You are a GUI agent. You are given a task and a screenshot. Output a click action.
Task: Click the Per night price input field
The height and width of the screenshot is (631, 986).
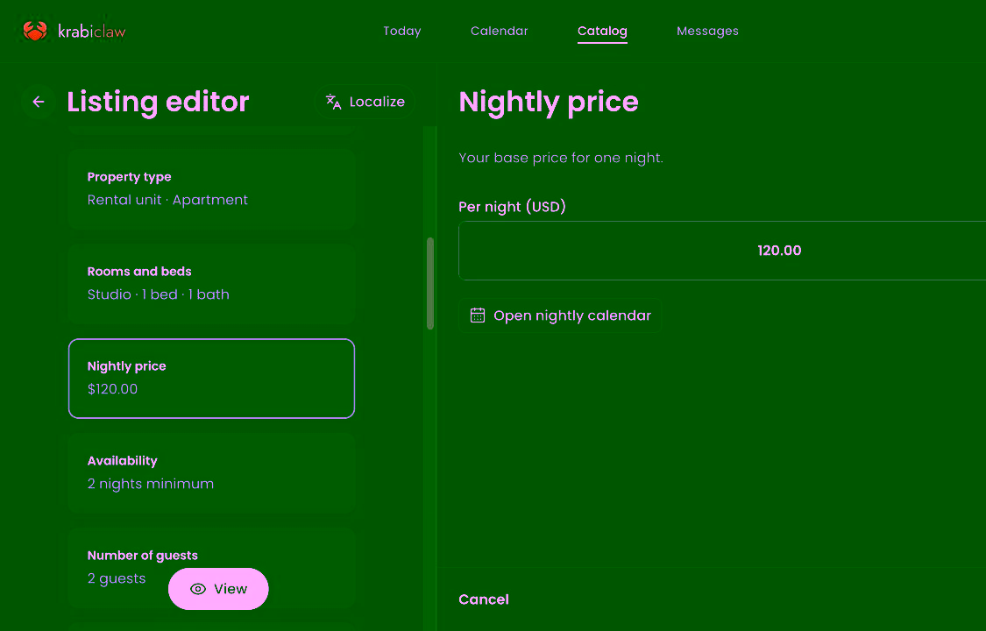722,251
